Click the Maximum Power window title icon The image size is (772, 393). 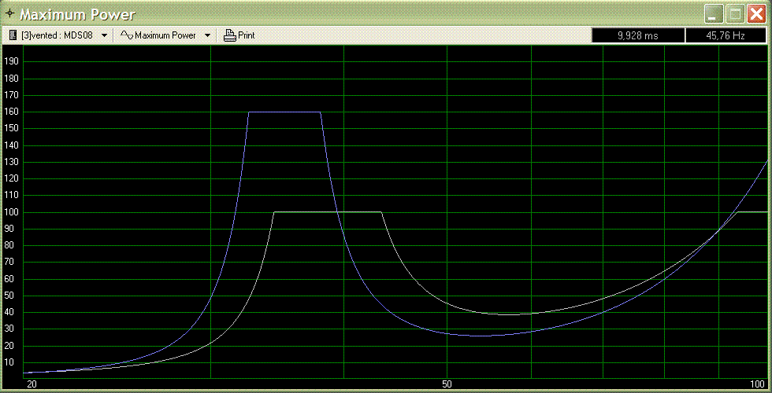click(9, 14)
